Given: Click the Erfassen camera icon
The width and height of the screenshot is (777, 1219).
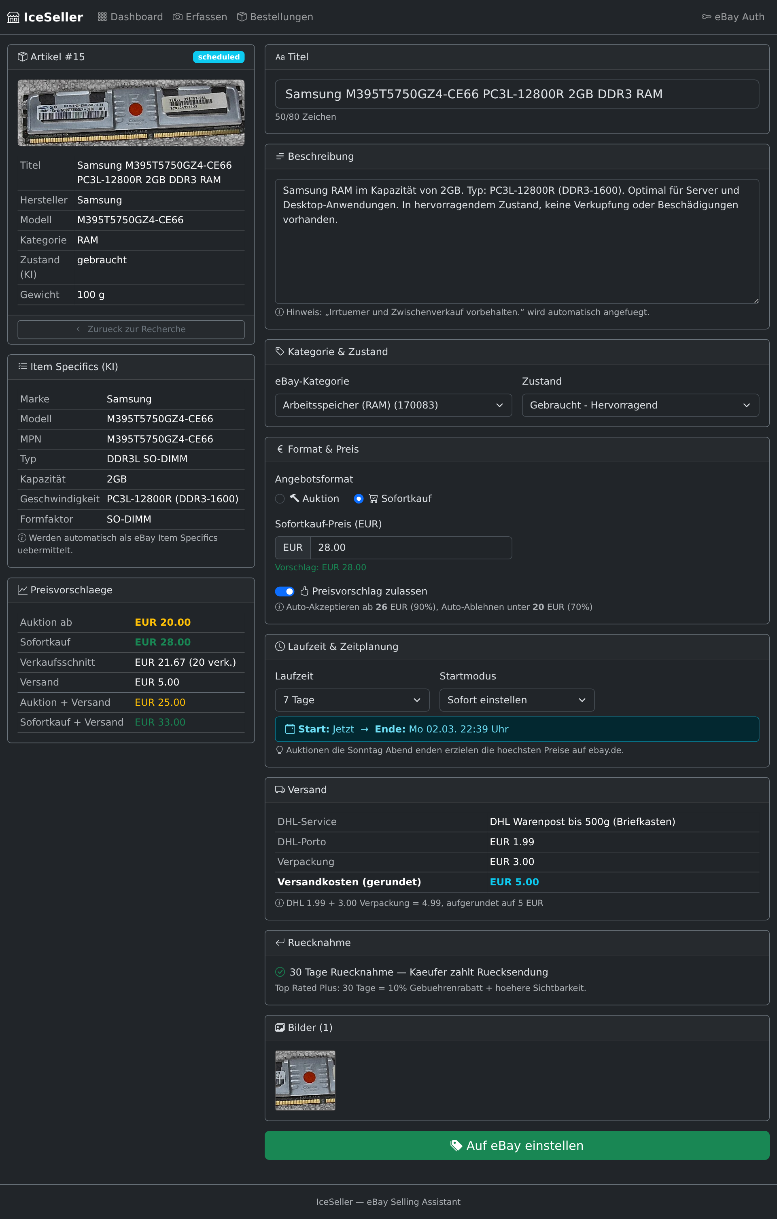Looking at the screenshot, I should coord(177,17).
